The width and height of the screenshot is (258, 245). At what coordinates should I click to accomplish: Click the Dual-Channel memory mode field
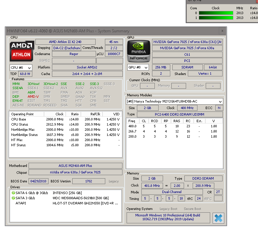172,192
